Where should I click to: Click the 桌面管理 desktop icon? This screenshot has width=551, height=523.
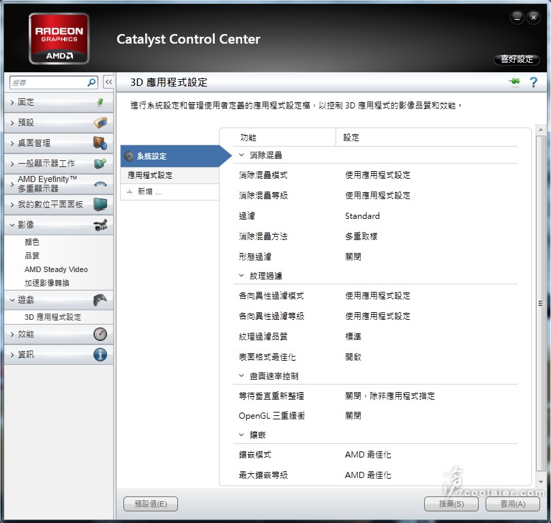(100, 143)
